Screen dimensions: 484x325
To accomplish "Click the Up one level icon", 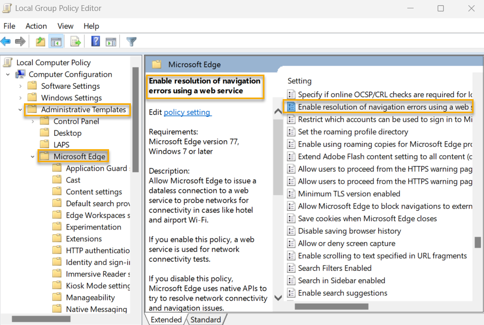I will pyautogui.click(x=40, y=41).
